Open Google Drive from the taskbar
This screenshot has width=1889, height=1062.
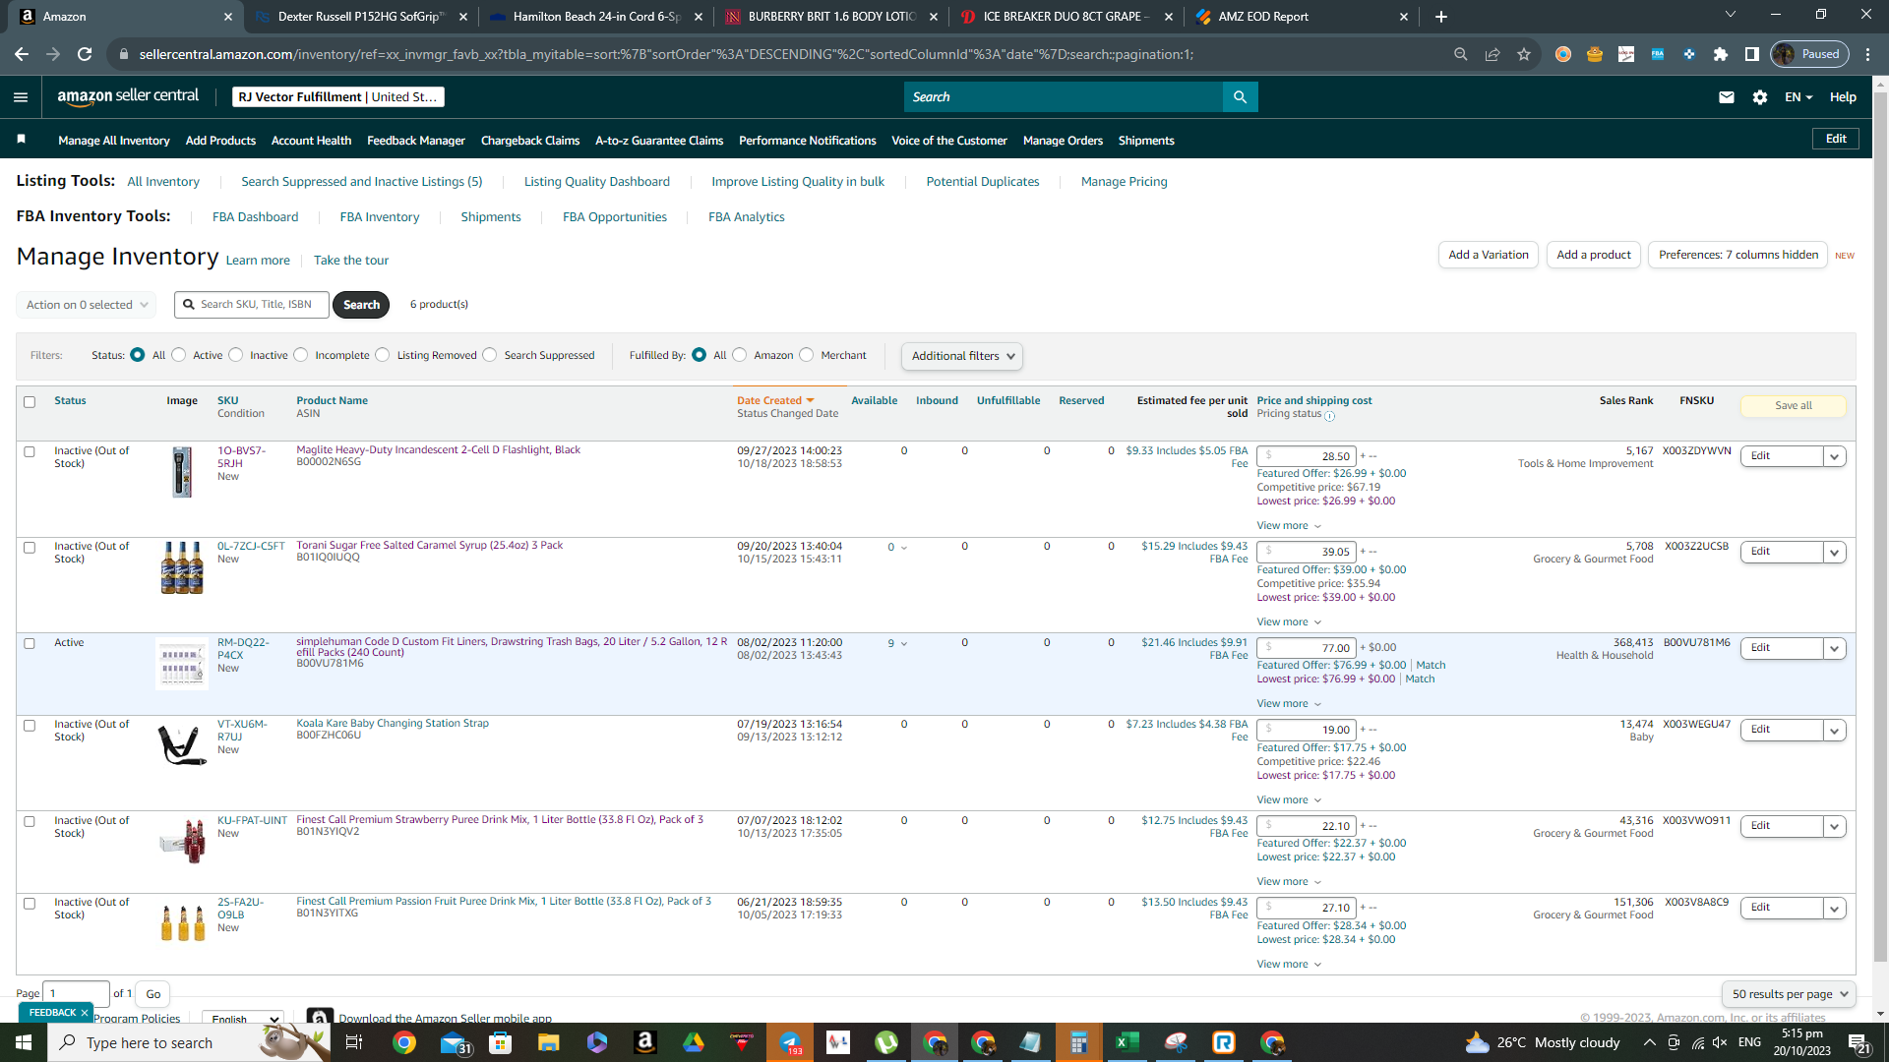(694, 1042)
